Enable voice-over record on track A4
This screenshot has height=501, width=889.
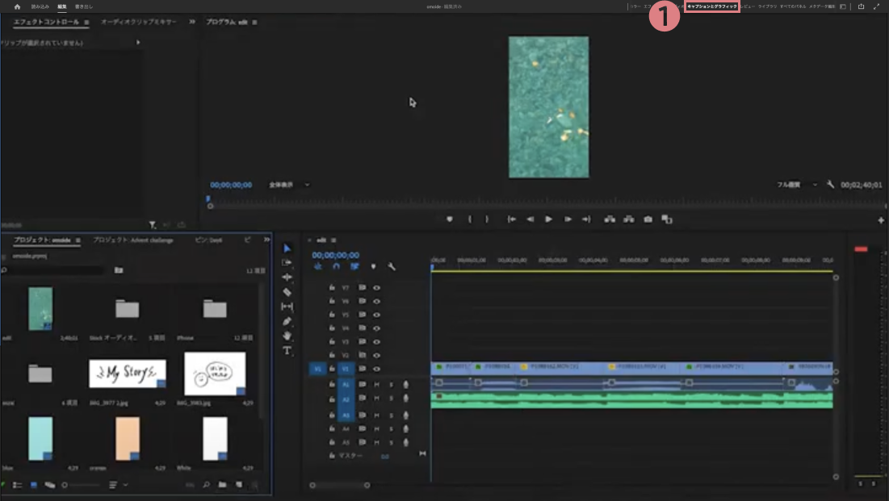pyautogui.click(x=405, y=429)
